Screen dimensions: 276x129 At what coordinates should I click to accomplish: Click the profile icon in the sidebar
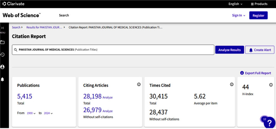[2, 67]
